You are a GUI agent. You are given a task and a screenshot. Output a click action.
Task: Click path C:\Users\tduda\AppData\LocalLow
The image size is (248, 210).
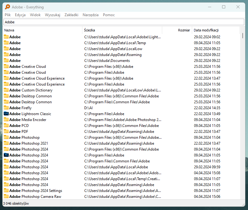point(113,49)
